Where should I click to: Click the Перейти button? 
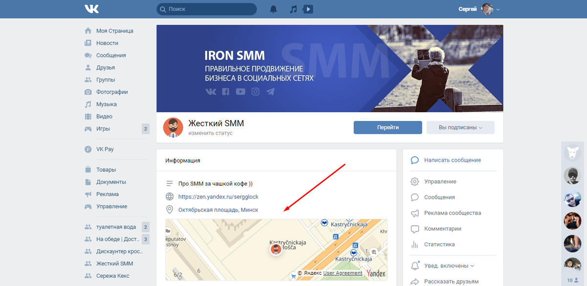point(388,127)
